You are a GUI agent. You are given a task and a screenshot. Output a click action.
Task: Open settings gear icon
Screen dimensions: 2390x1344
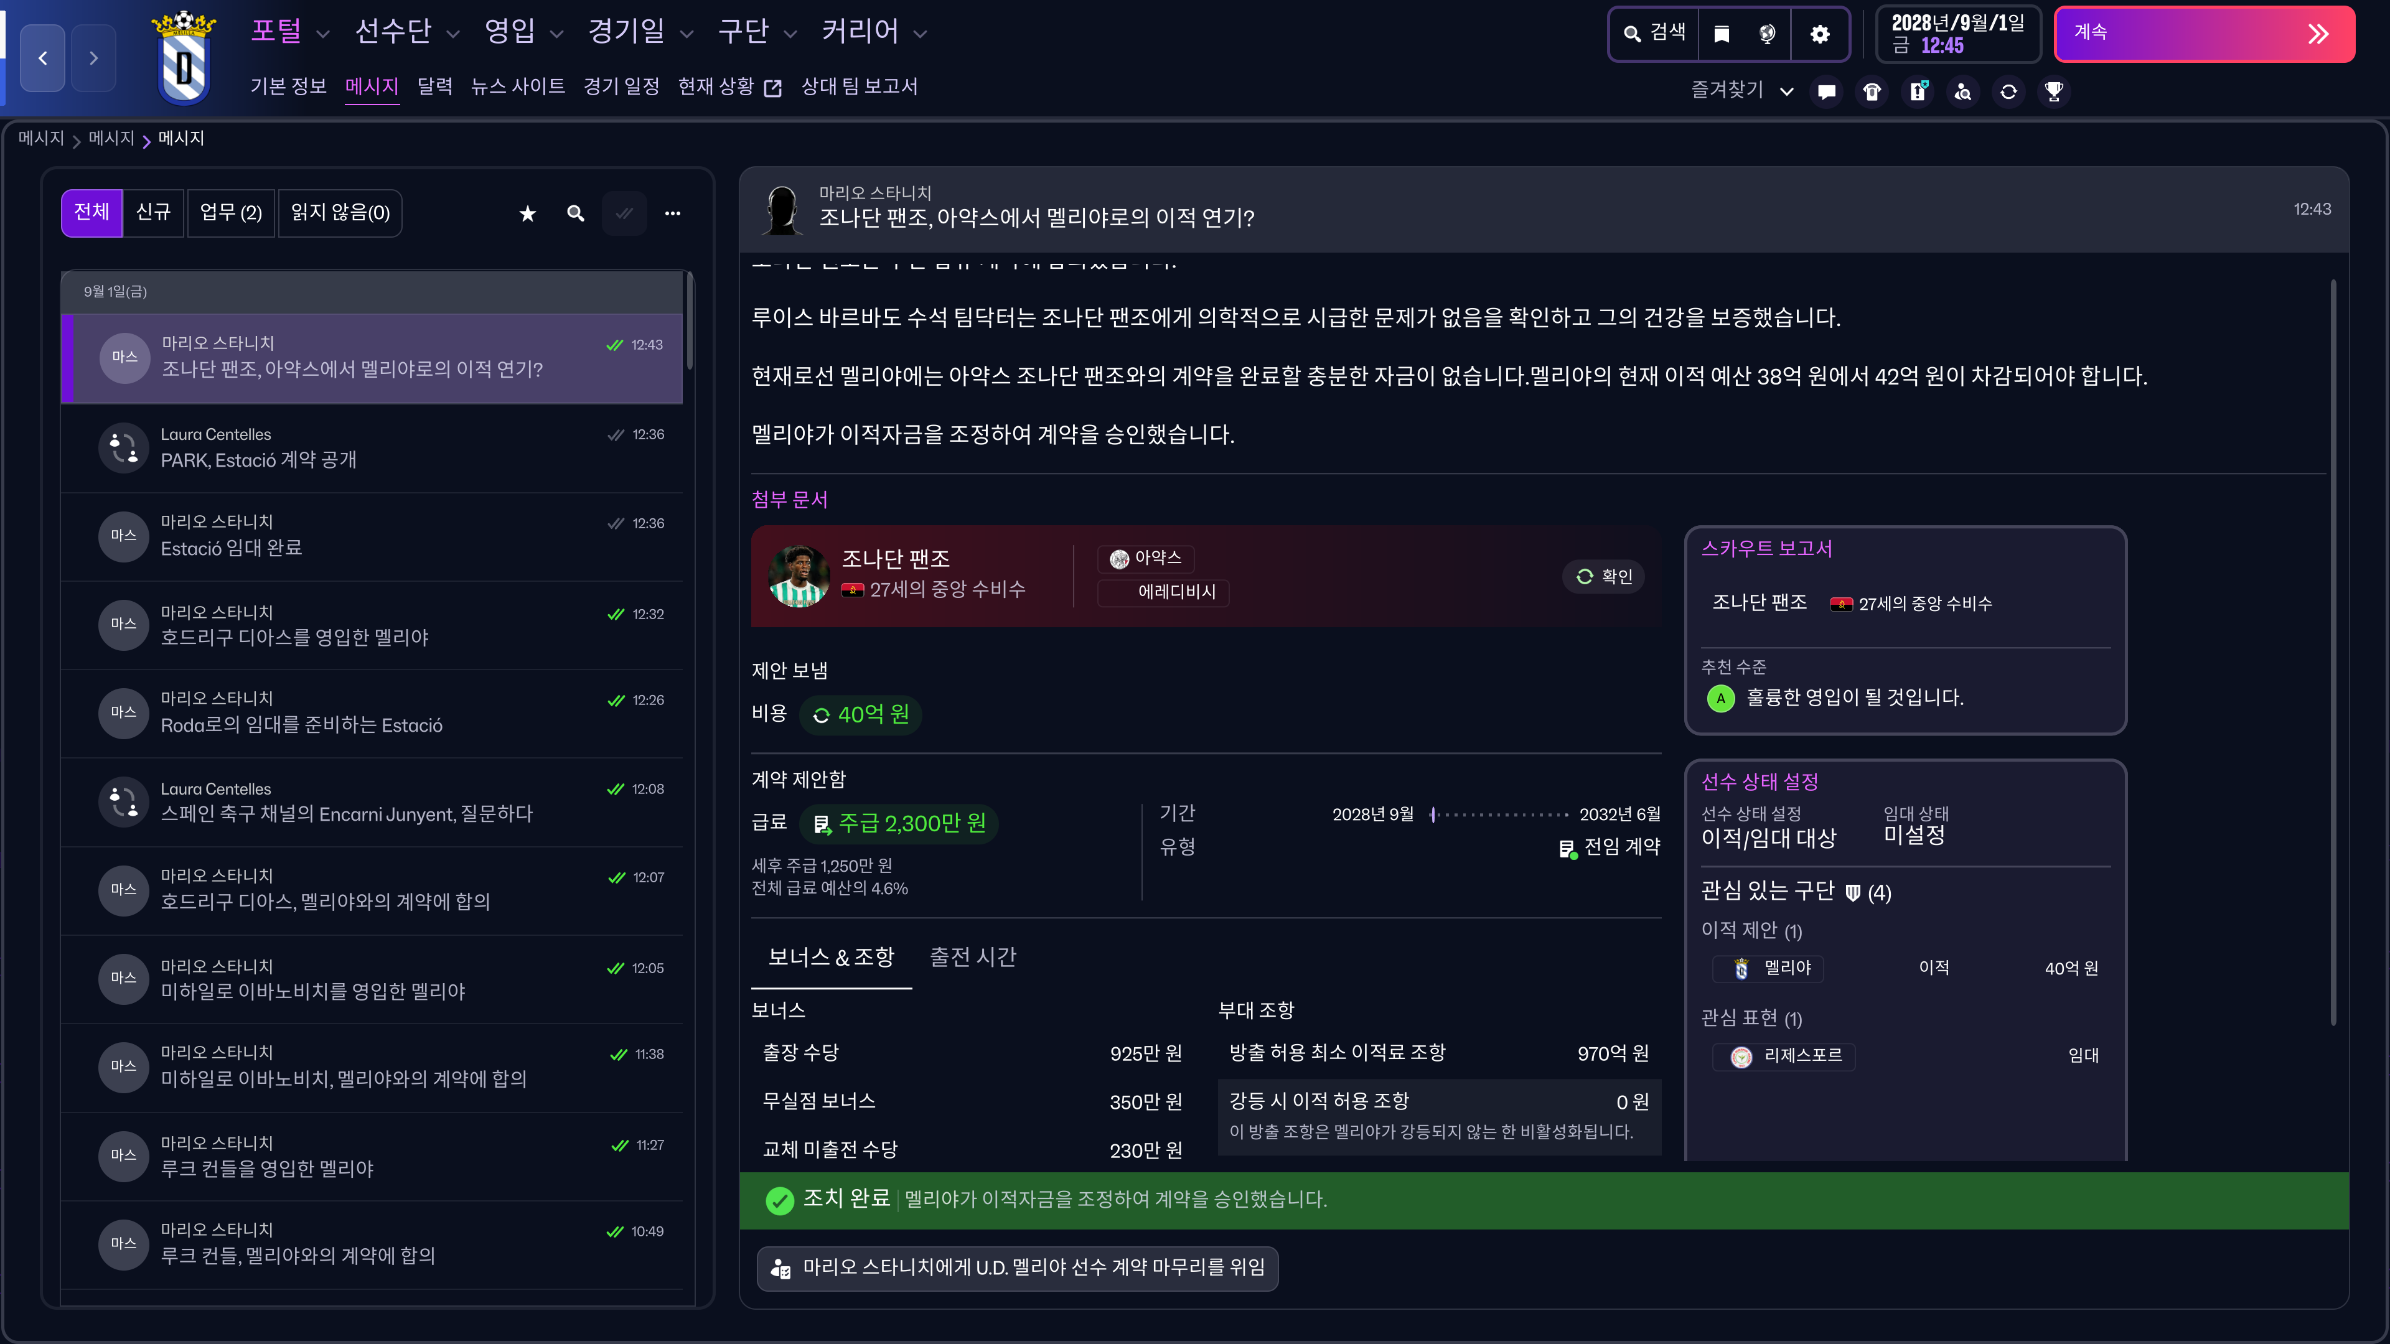coord(1819,34)
